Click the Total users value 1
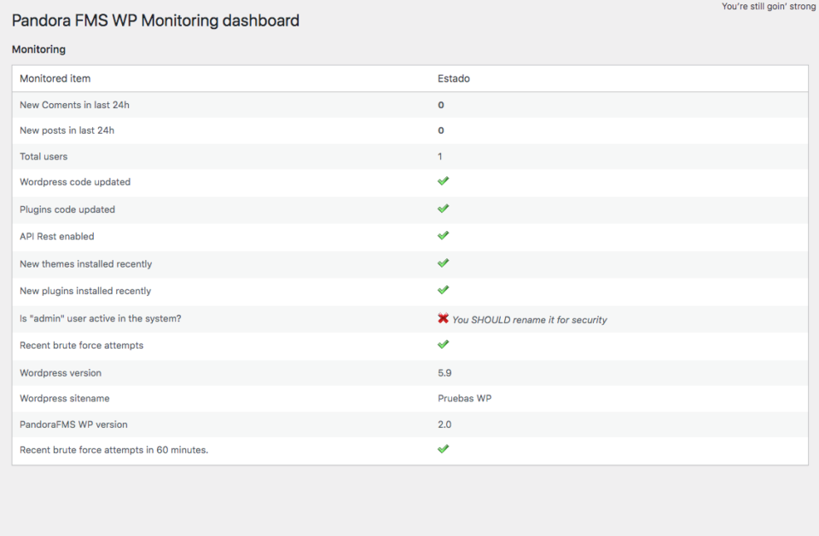819x536 pixels. coord(440,157)
